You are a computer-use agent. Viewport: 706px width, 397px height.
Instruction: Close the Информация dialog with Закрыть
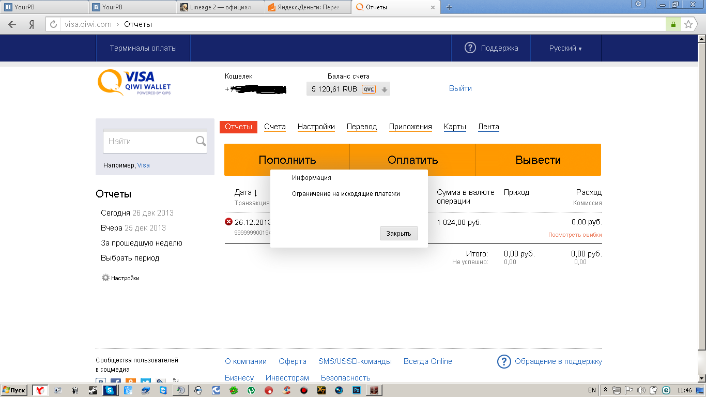(x=398, y=233)
